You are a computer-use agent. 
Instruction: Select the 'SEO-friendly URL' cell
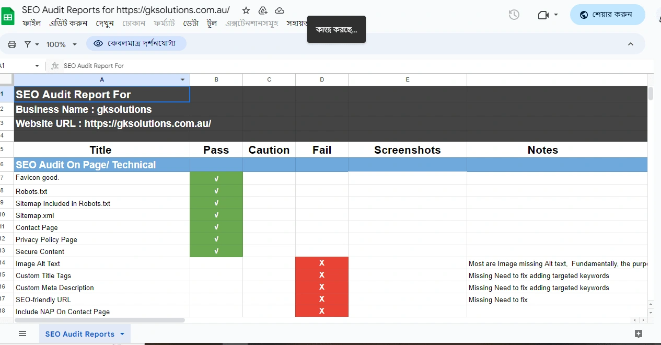[102, 299]
